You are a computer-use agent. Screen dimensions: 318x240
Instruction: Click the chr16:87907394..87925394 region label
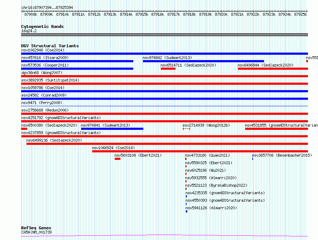click(x=47, y=8)
